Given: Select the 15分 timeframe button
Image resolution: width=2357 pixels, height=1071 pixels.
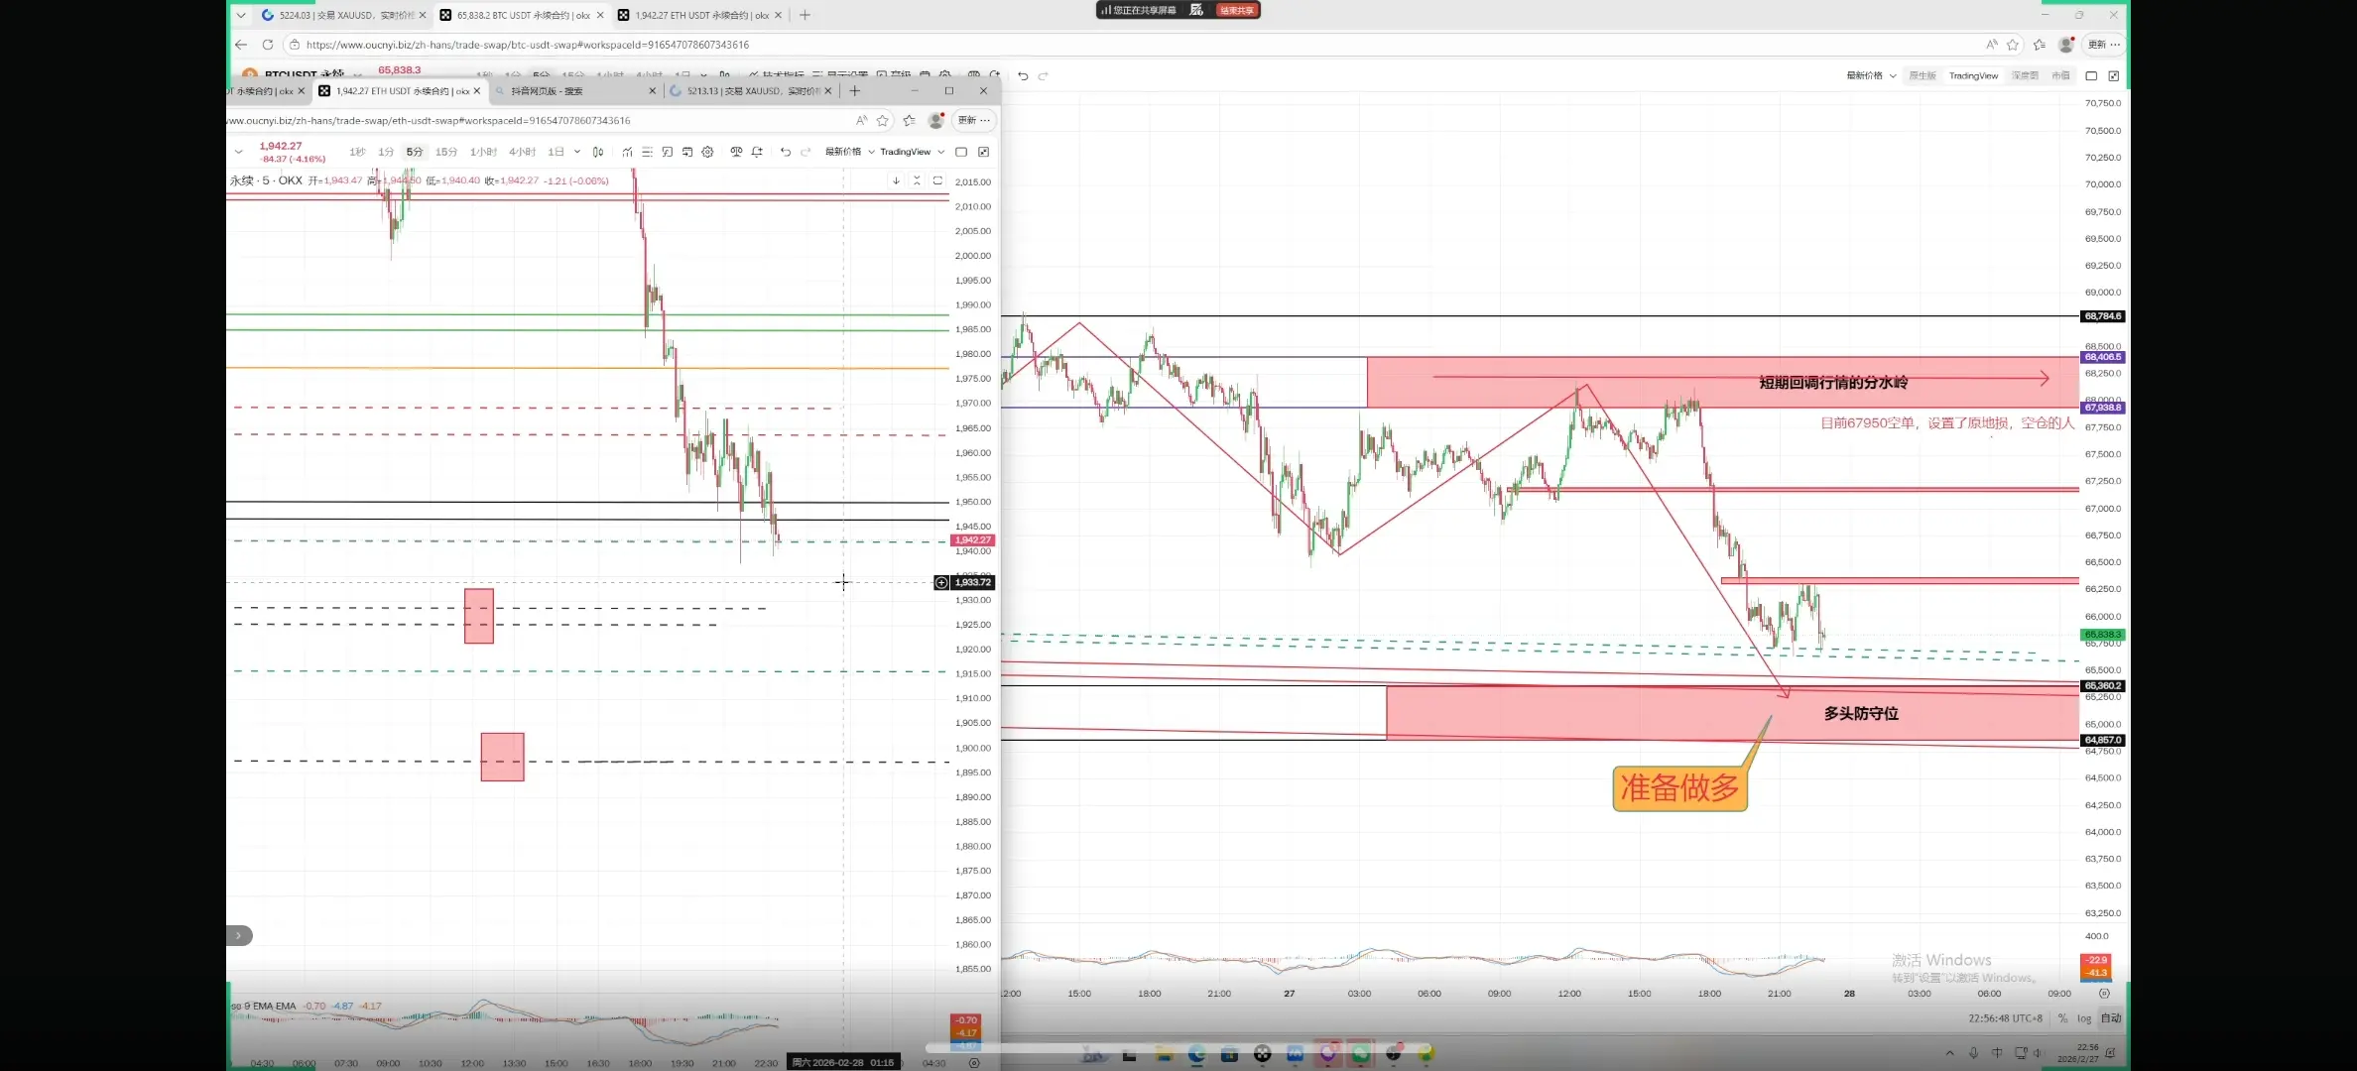Looking at the screenshot, I should pyautogui.click(x=446, y=152).
